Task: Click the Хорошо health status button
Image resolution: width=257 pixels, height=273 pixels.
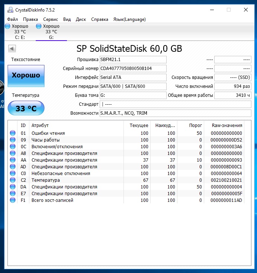Action: pyautogui.click(x=26, y=75)
